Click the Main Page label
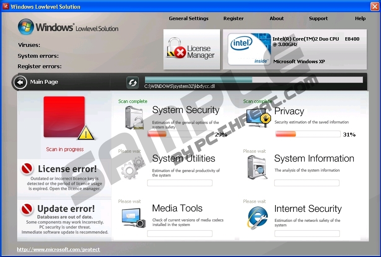The height and width of the screenshot is (257, 381). [44, 82]
